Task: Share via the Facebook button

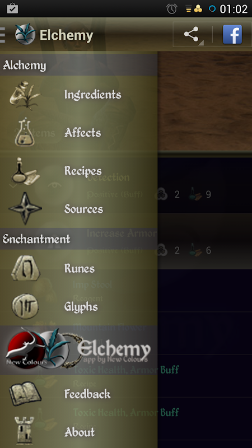Action: click(x=232, y=34)
